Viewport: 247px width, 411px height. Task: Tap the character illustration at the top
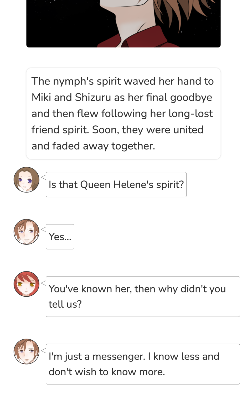[x=124, y=24]
